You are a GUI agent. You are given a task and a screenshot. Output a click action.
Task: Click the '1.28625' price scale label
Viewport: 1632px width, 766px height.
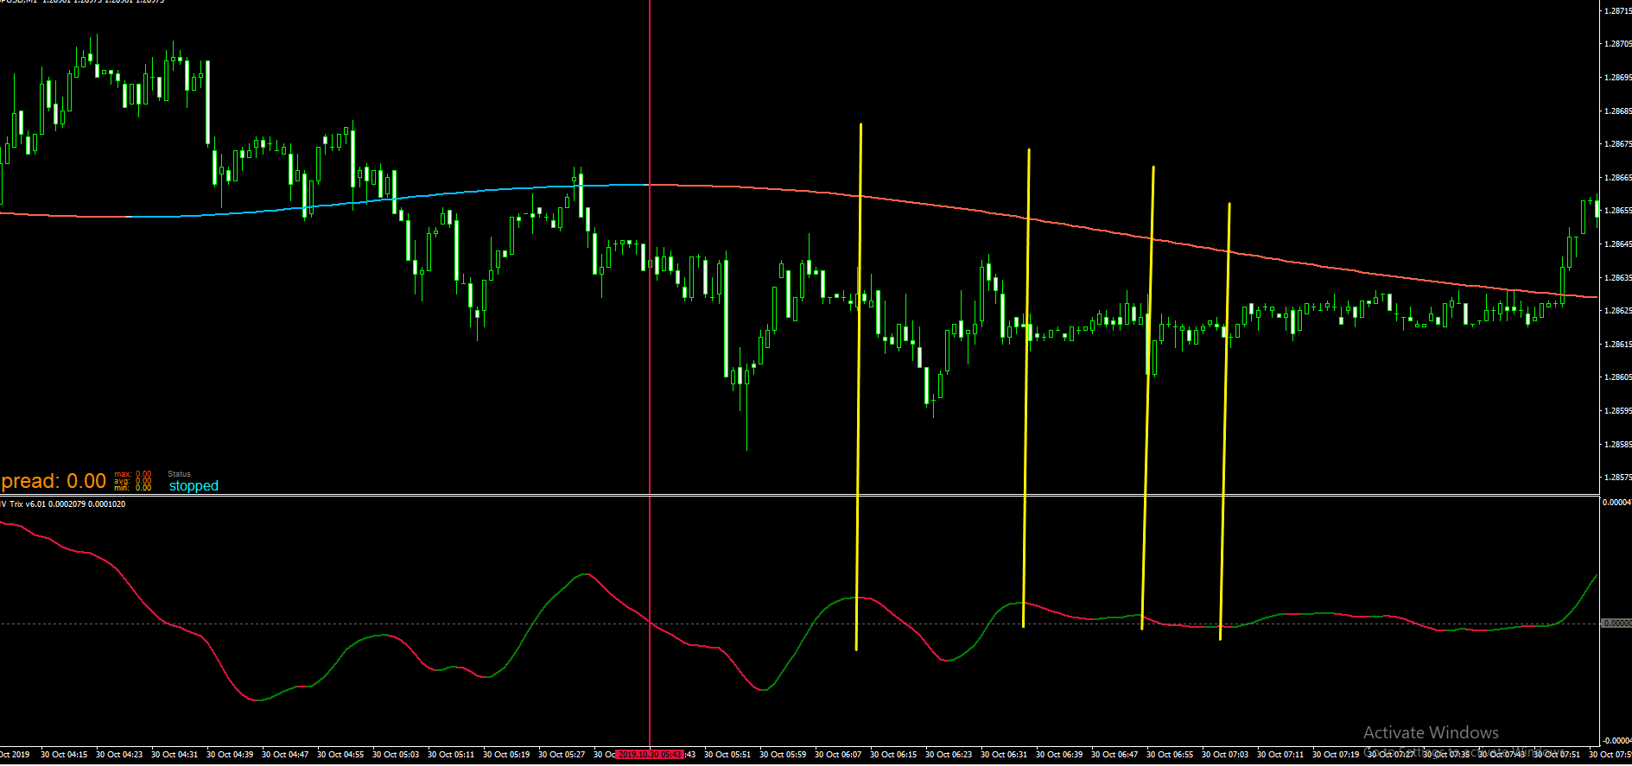pos(1617,310)
